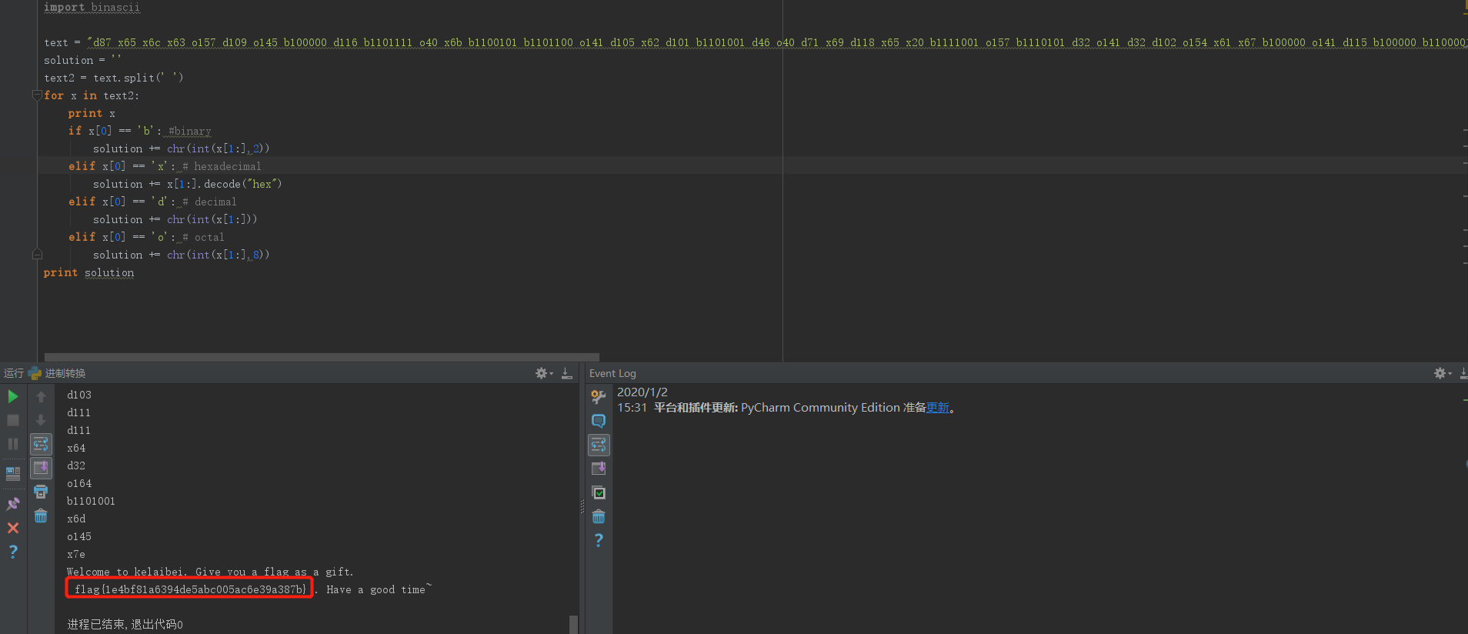Click the editor horizontal scrollbar
Screen dimensions: 1468x634
tap(322, 357)
